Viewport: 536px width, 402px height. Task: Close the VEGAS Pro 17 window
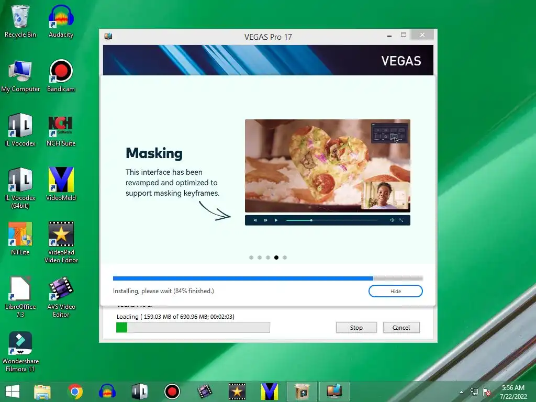(x=422, y=35)
